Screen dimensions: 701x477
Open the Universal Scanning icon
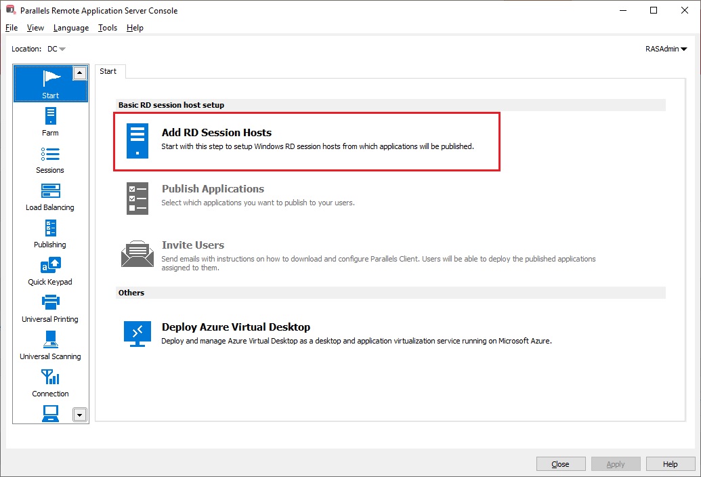pos(51,339)
